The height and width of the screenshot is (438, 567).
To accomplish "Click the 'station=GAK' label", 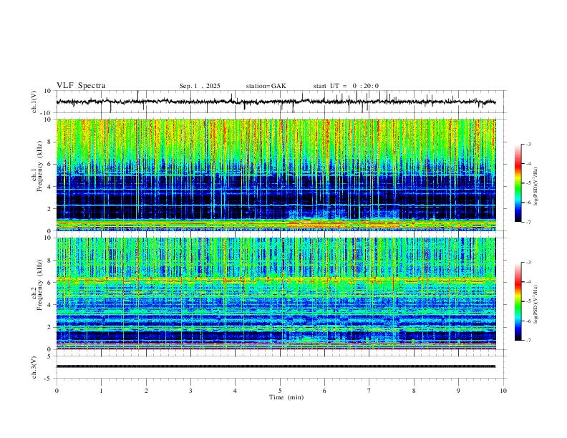I will point(266,86).
